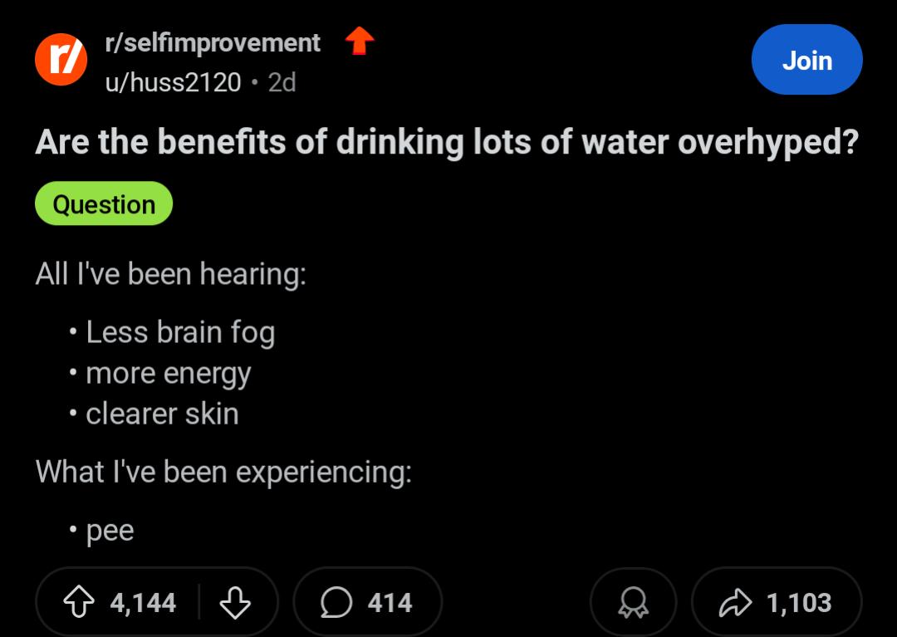Click the "Less brain fog" bullet text

(180, 332)
